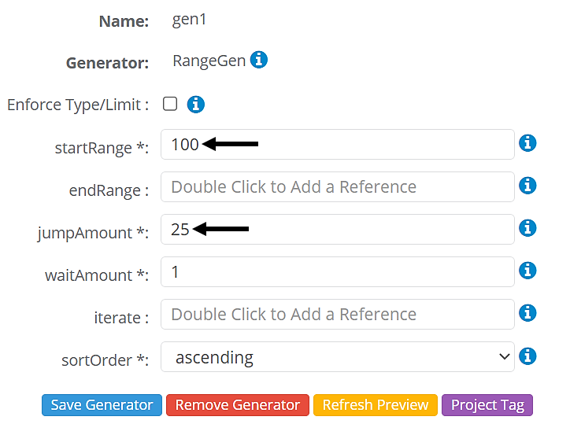The width and height of the screenshot is (570, 435).
Task: Click the Save Generator button
Action: coord(102,405)
